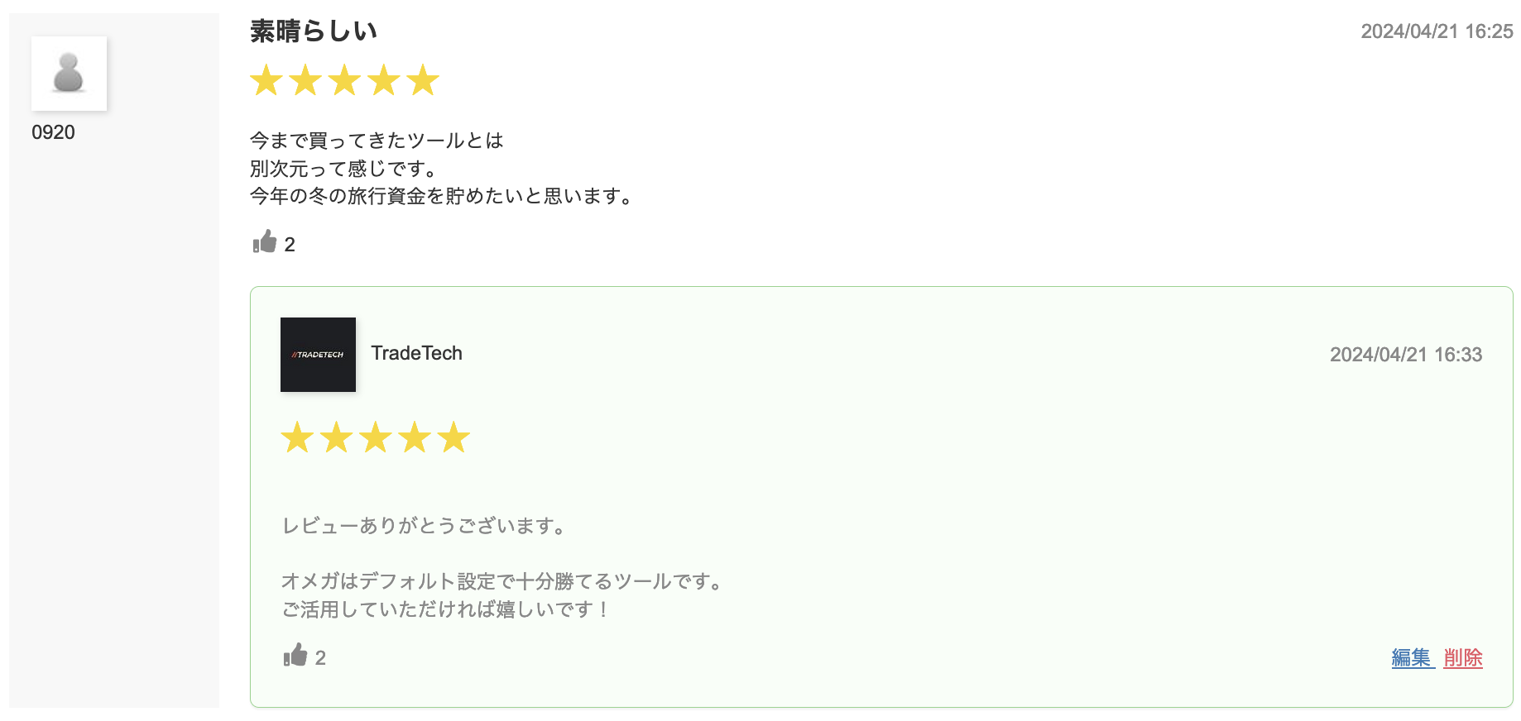Open the TradeTech logo thumbnail
This screenshot has height=721, width=1521.
click(318, 355)
